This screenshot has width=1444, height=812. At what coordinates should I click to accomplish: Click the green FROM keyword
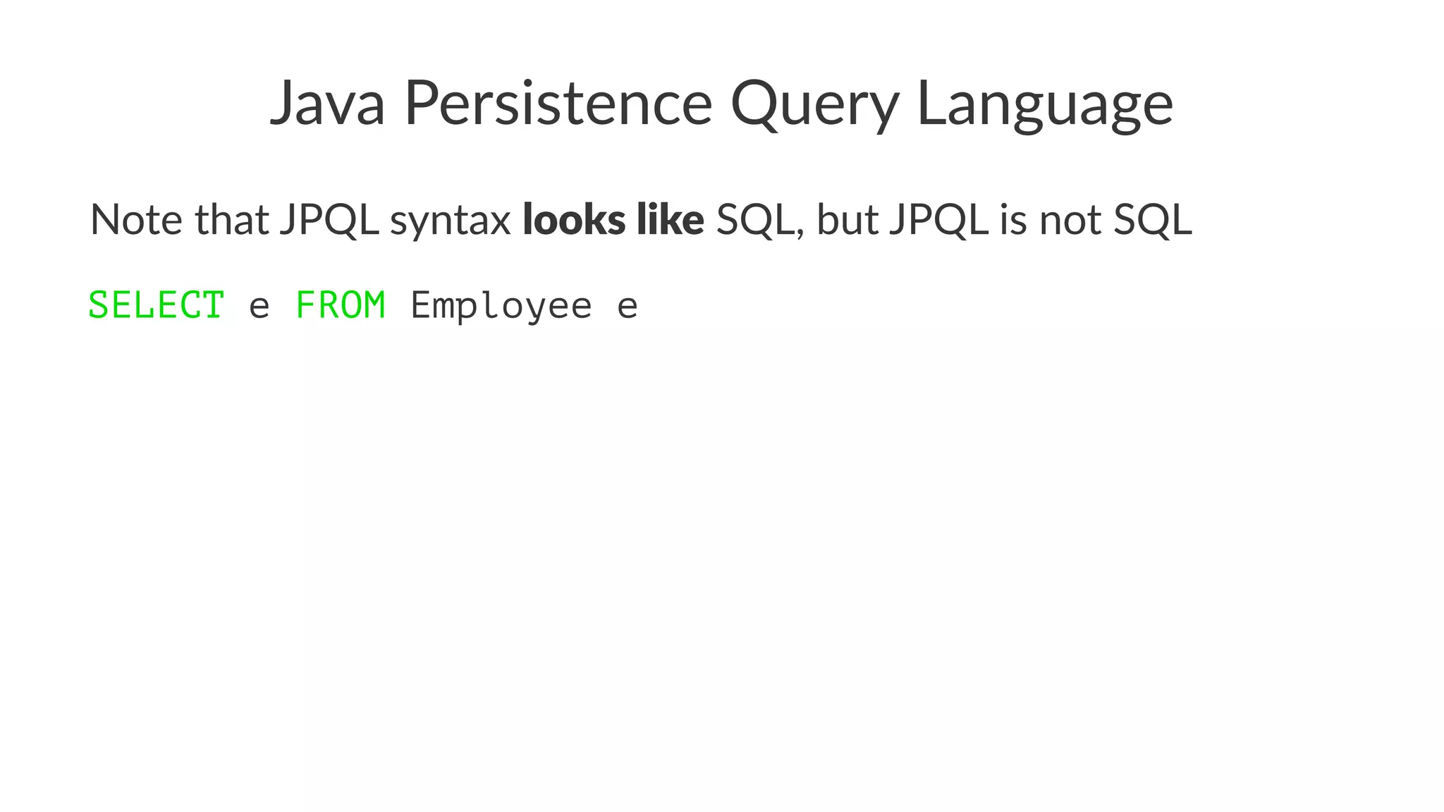[x=340, y=306]
